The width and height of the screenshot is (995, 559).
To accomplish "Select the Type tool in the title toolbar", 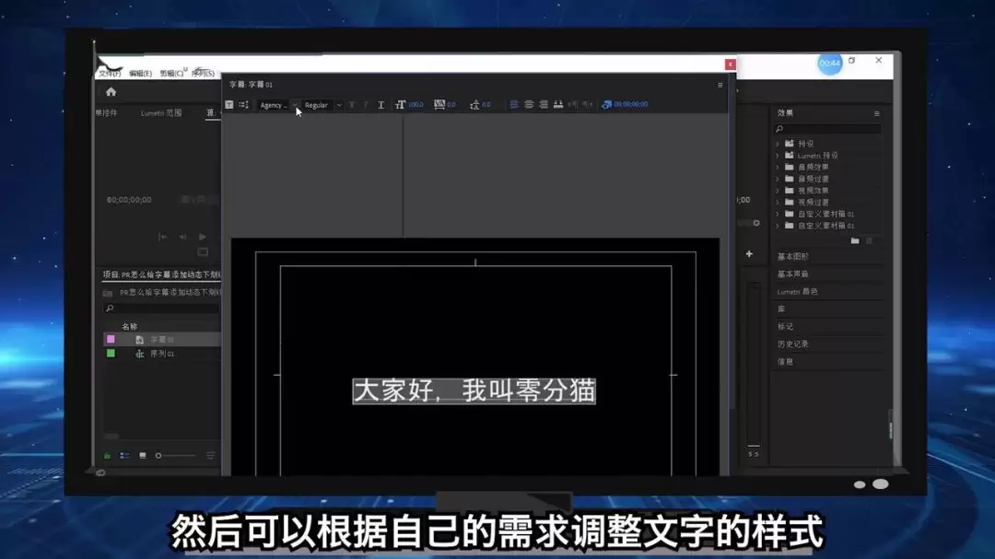I will coord(228,104).
